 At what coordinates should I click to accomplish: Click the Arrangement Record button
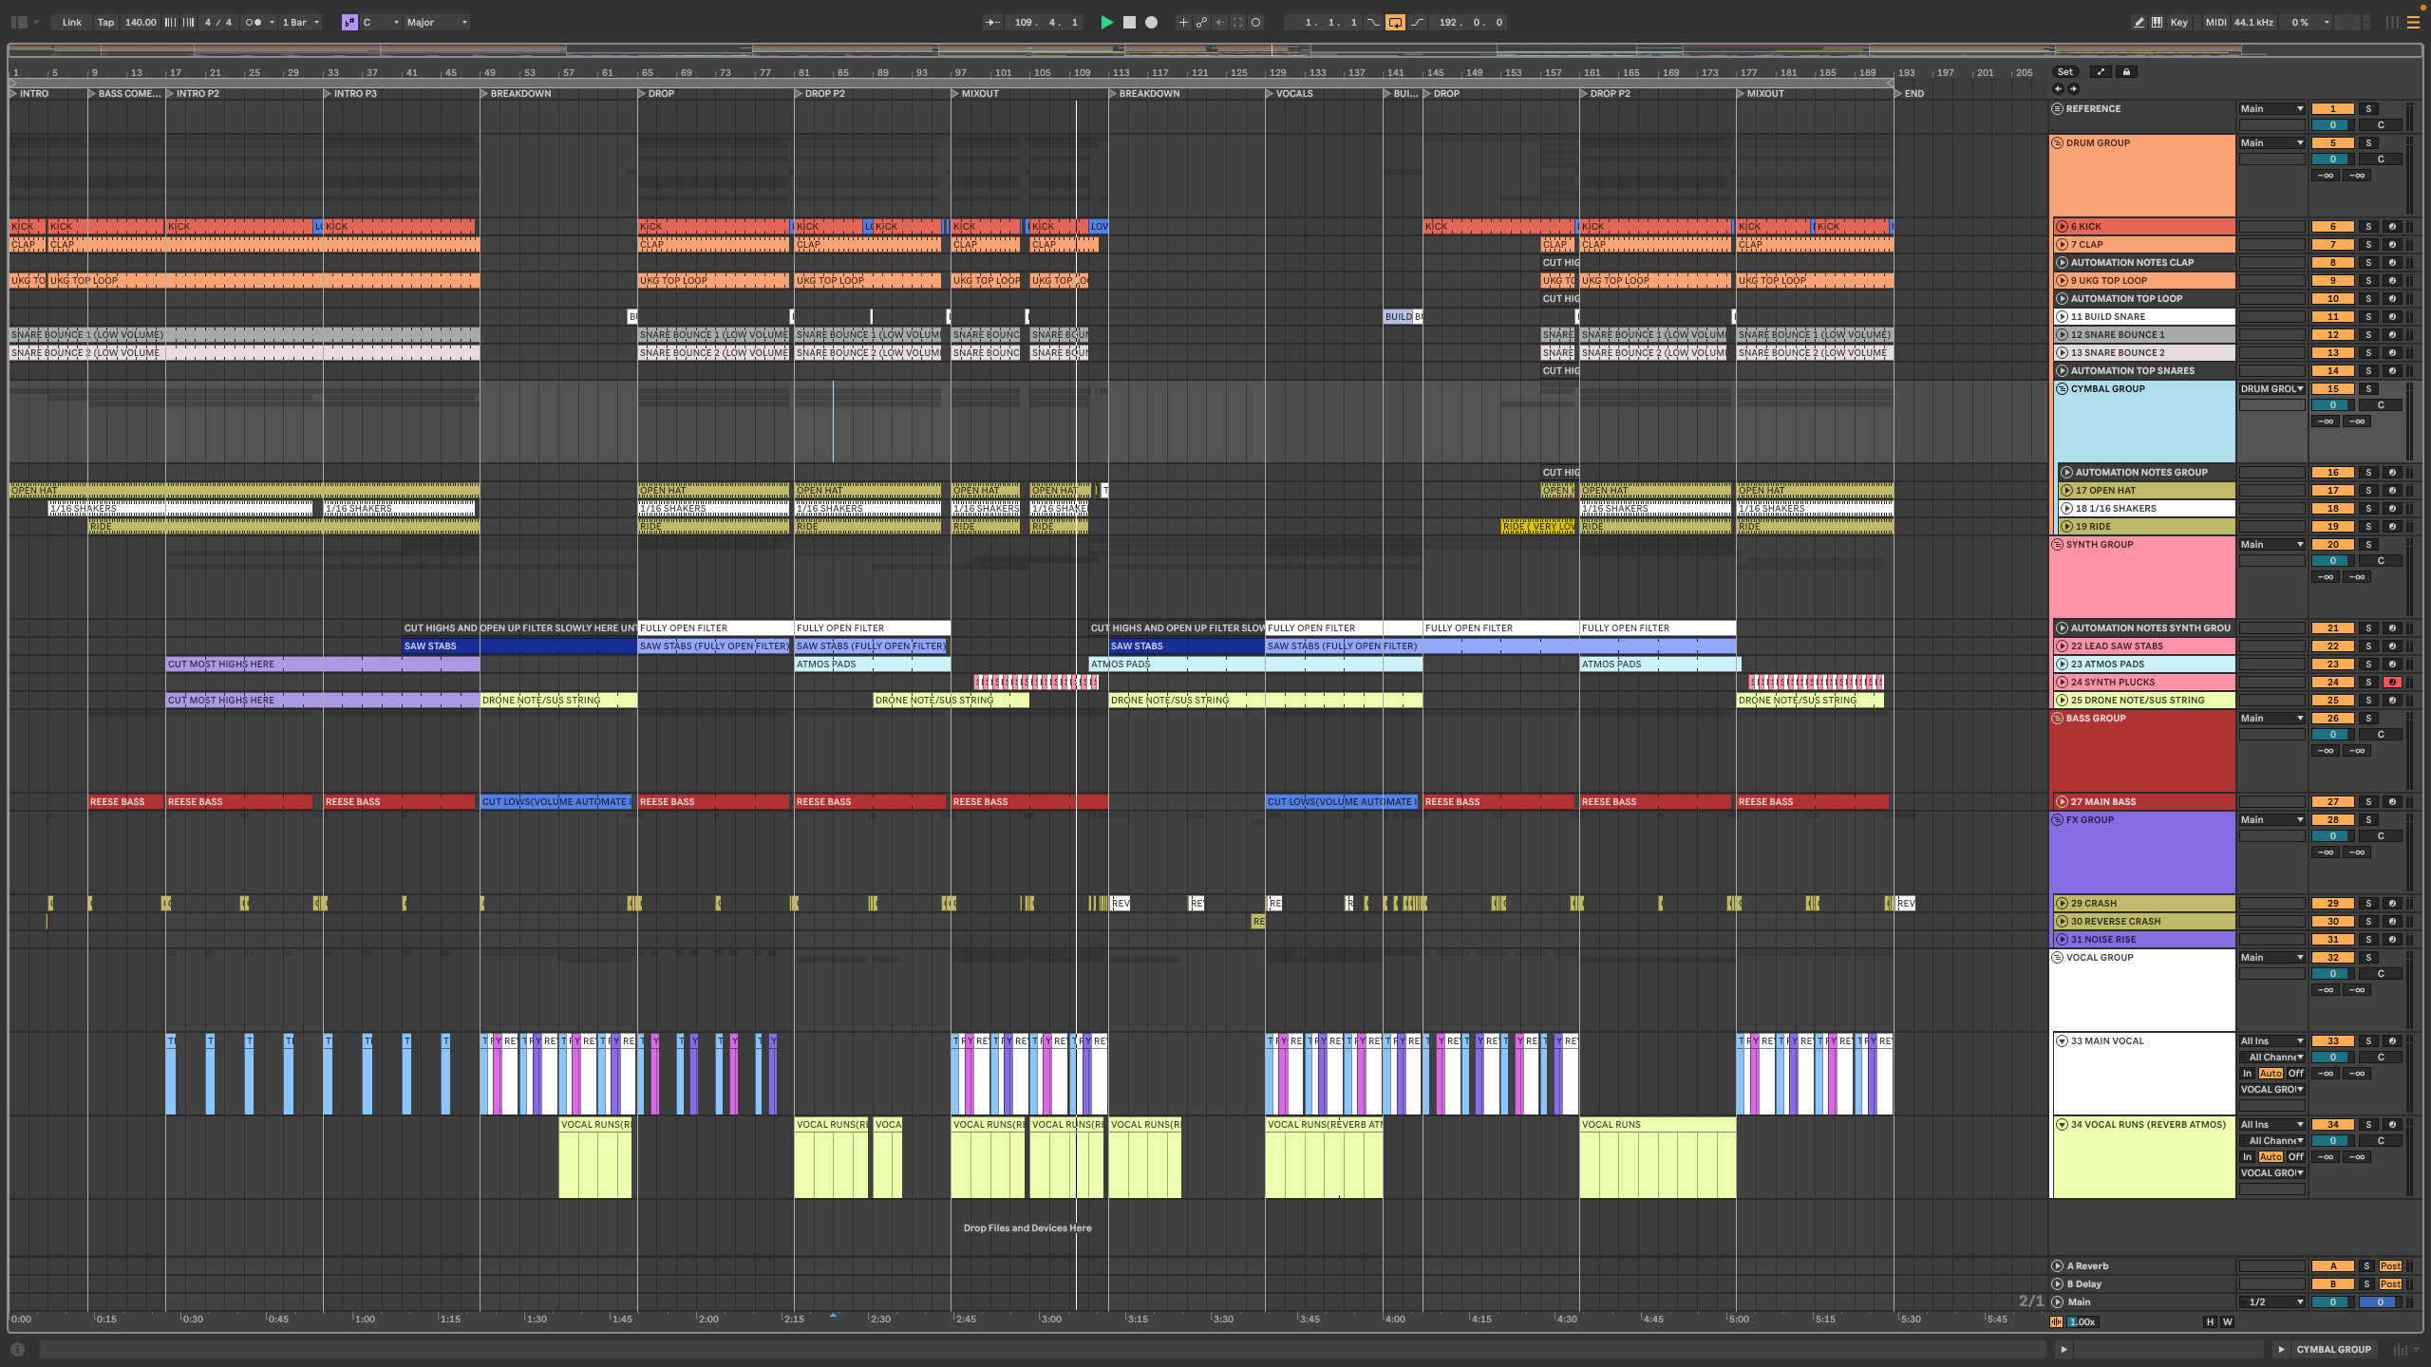click(1151, 22)
